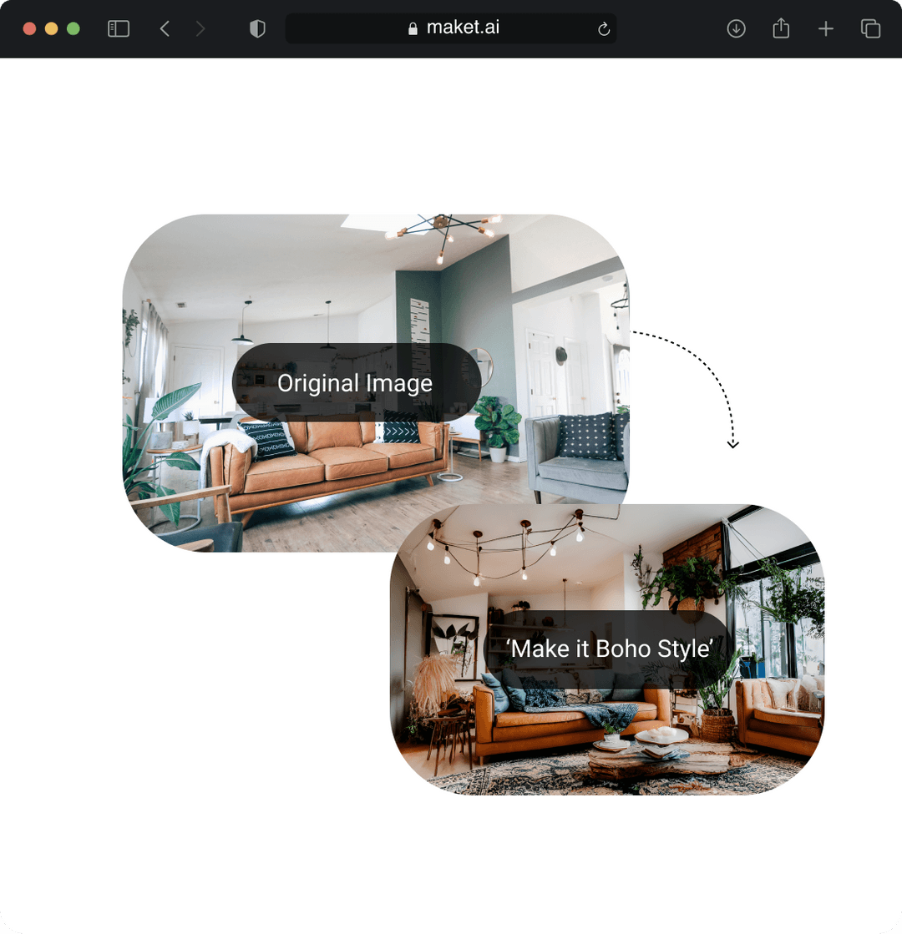
Task: Open the Downloads list
Action: pyautogui.click(x=736, y=28)
